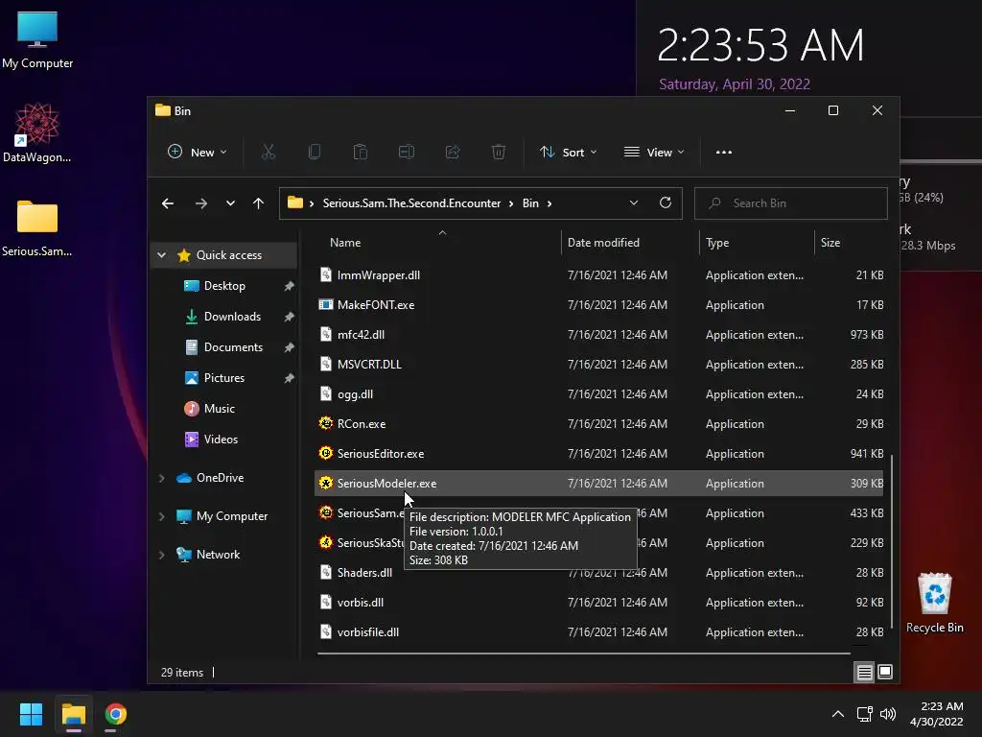This screenshot has height=737, width=982.
Task: Select the MakeFONT.exe icon
Action: pos(326,304)
